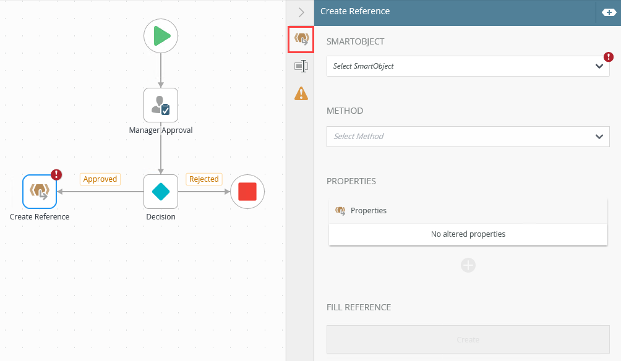Click the red error badge on SmartObject field
The image size is (621, 361).
pos(609,57)
